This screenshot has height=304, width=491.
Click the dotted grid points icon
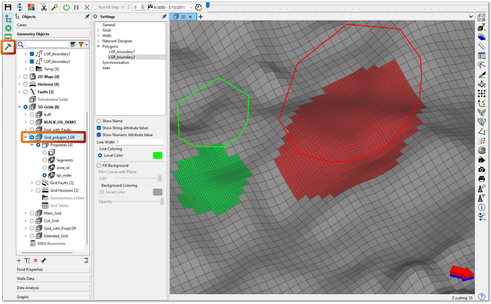tap(481, 94)
